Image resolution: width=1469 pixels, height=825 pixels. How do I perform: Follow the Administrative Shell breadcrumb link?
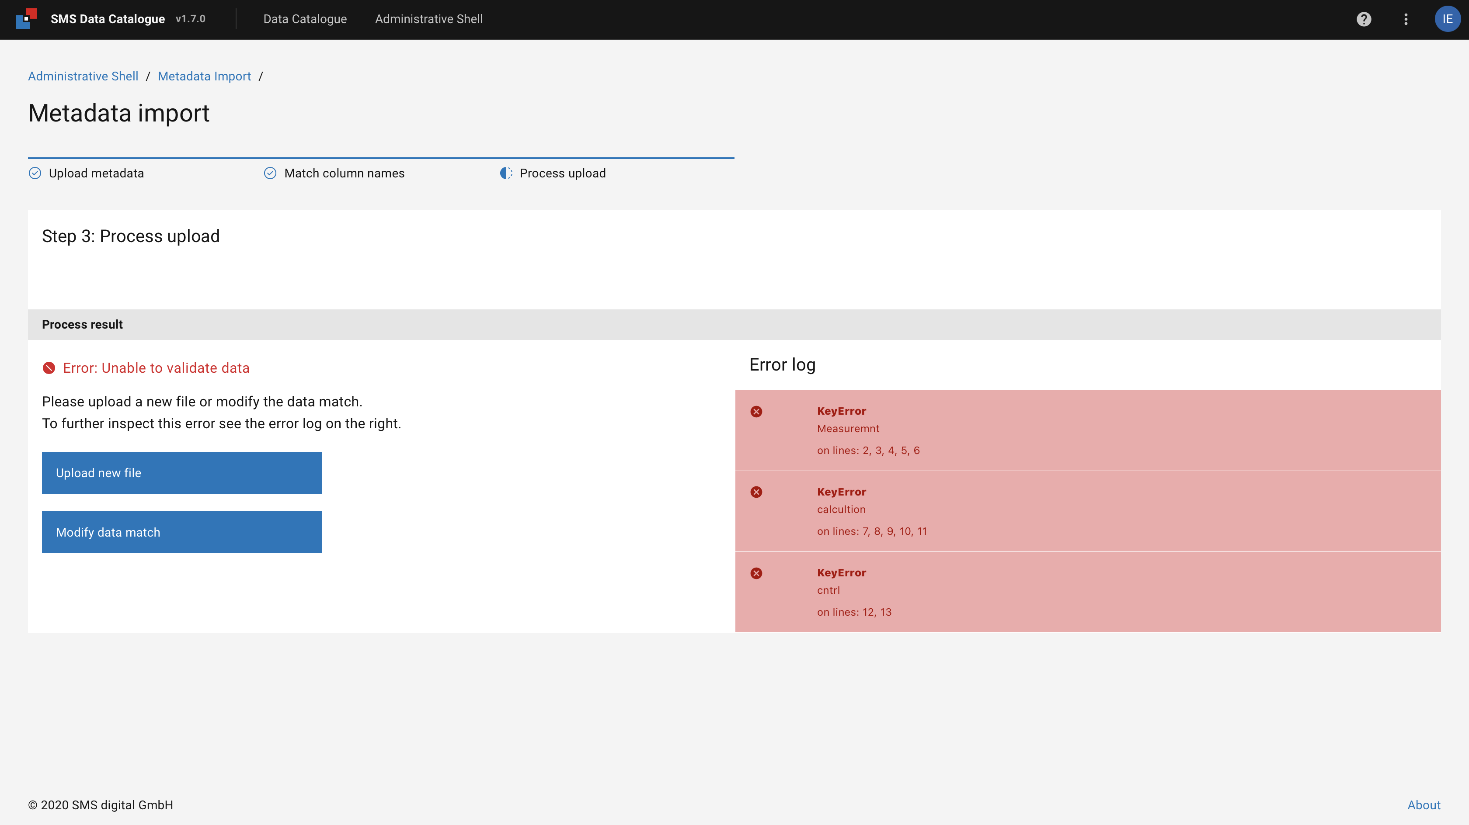[x=83, y=76]
